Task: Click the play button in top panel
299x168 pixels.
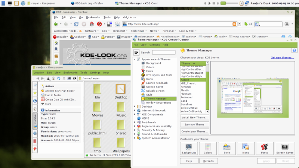Action: pos(209,3)
